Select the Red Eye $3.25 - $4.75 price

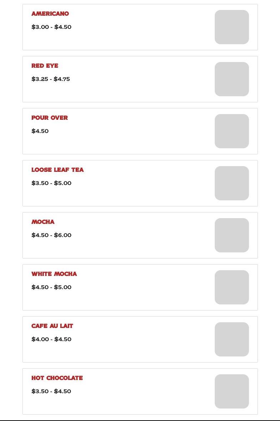(x=51, y=79)
